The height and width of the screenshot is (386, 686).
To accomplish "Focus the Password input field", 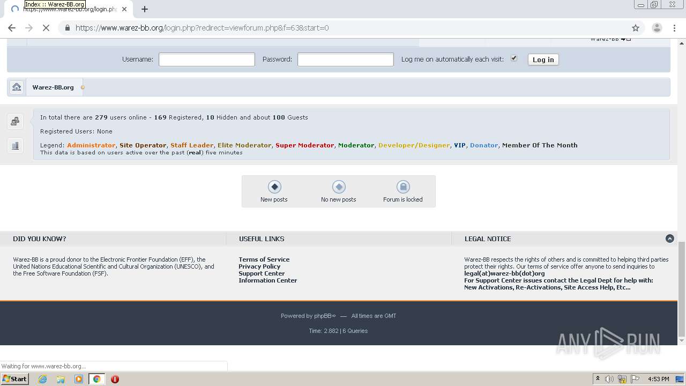I will click(x=345, y=60).
